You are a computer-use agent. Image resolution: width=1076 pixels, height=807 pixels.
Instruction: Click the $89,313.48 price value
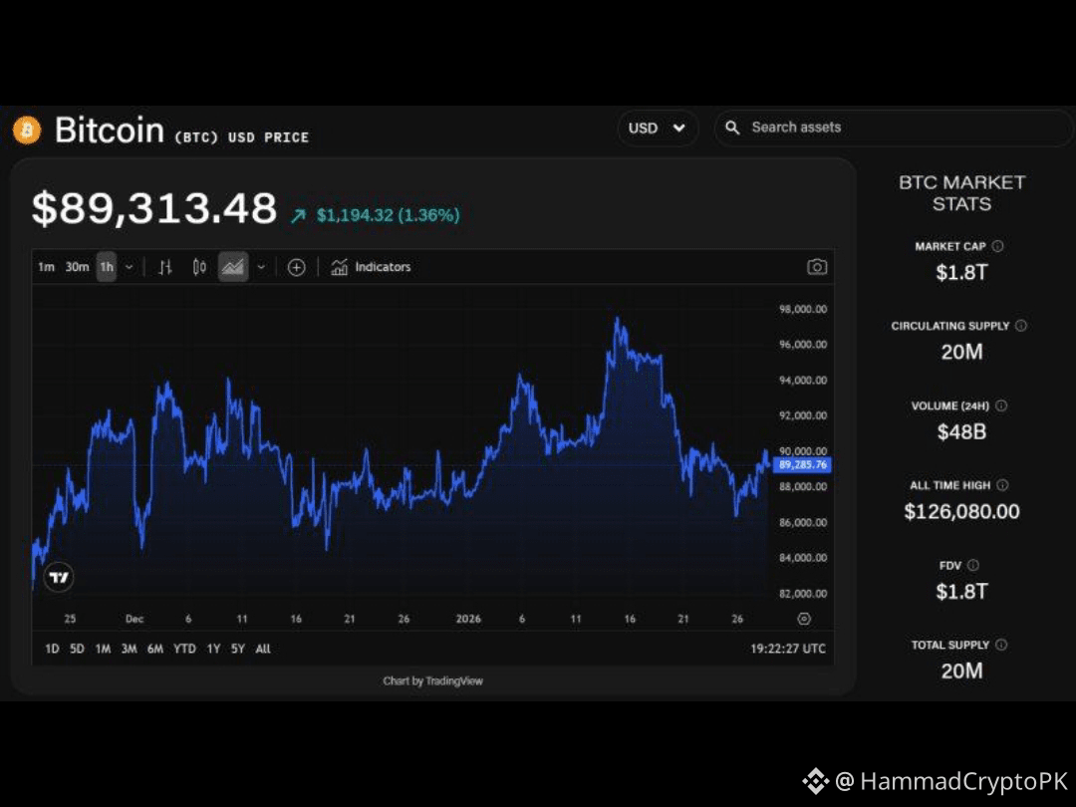pyautogui.click(x=154, y=208)
